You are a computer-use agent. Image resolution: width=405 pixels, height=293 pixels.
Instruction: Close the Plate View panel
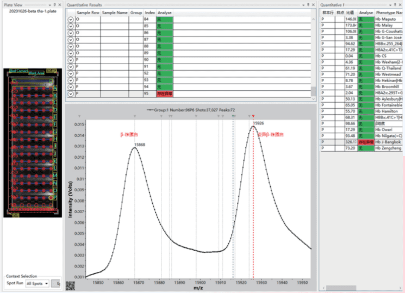pos(60,4)
